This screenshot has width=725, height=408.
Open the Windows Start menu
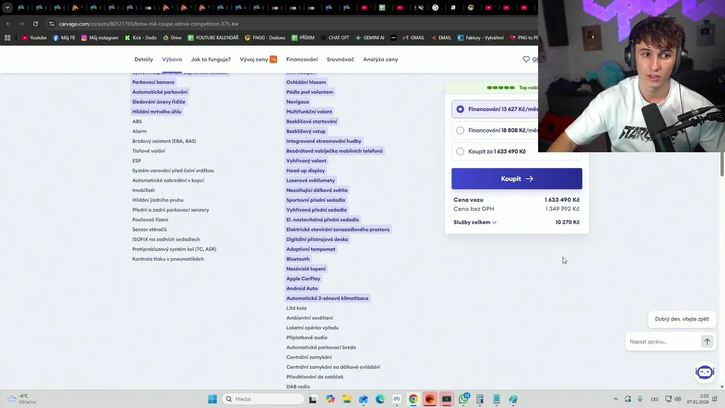click(212, 399)
